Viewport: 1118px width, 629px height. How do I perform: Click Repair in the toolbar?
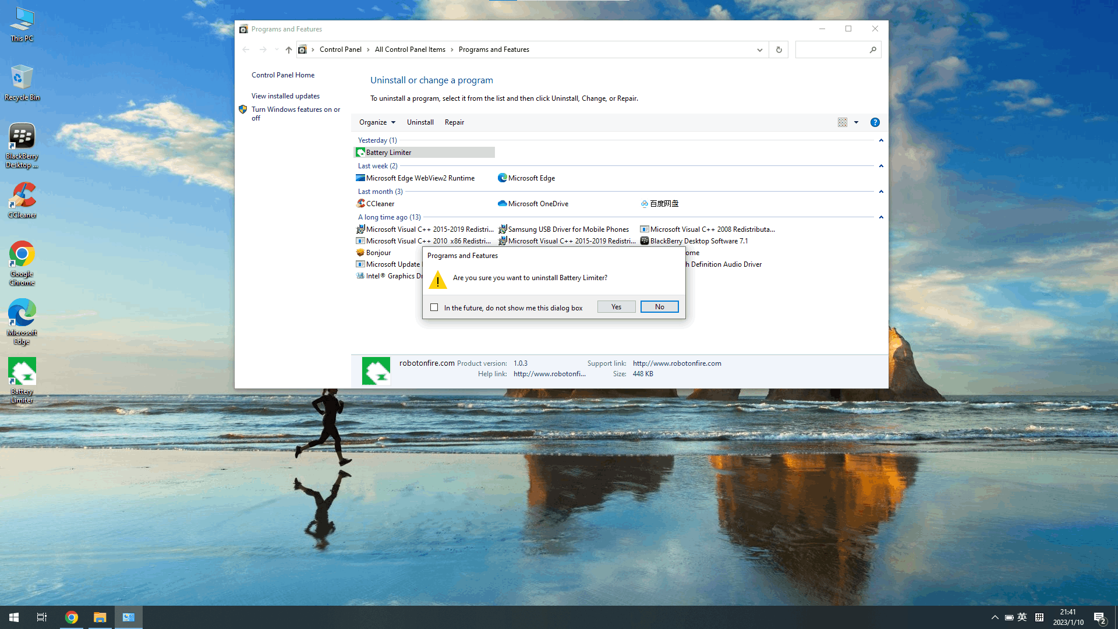click(454, 122)
